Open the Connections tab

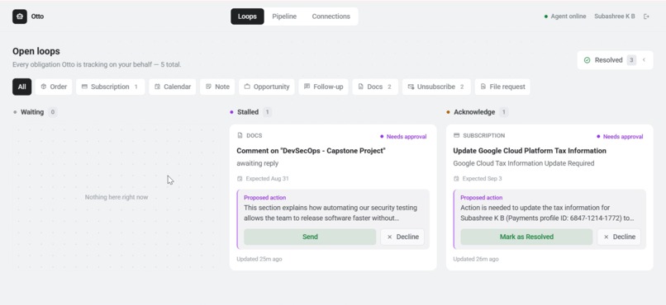tap(331, 16)
